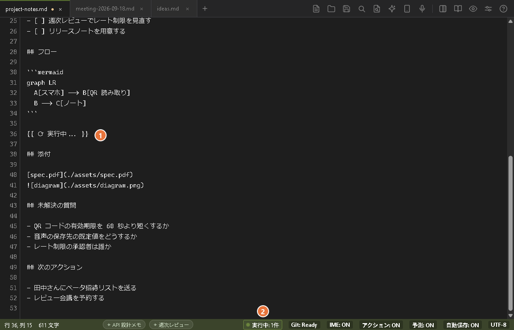The width and height of the screenshot is (514, 330).
Task: Click the 田中さんにベータ招待リストを送る line
Action: (82, 288)
